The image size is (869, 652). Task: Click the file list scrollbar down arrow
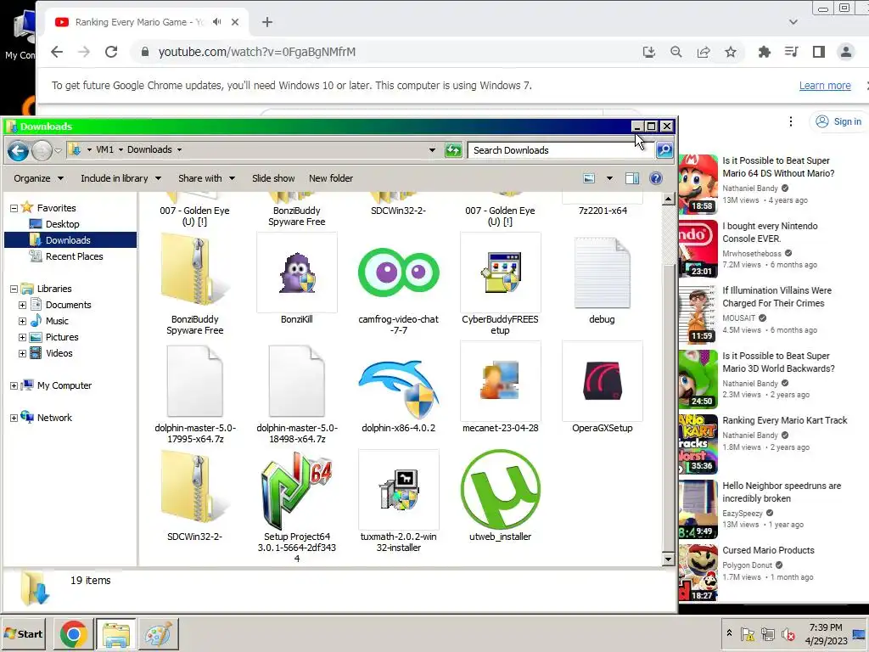669,559
